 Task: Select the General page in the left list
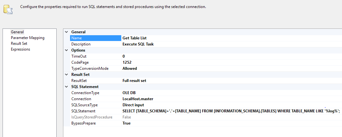click(x=17, y=32)
